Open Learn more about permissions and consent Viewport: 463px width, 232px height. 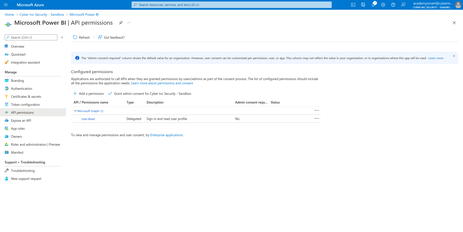point(162,83)
